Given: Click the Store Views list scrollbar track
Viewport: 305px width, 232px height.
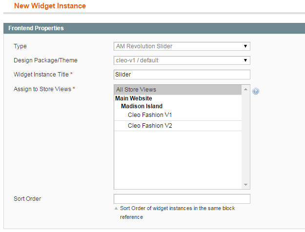Looking at the screenshot, I should tap(246, 146).
